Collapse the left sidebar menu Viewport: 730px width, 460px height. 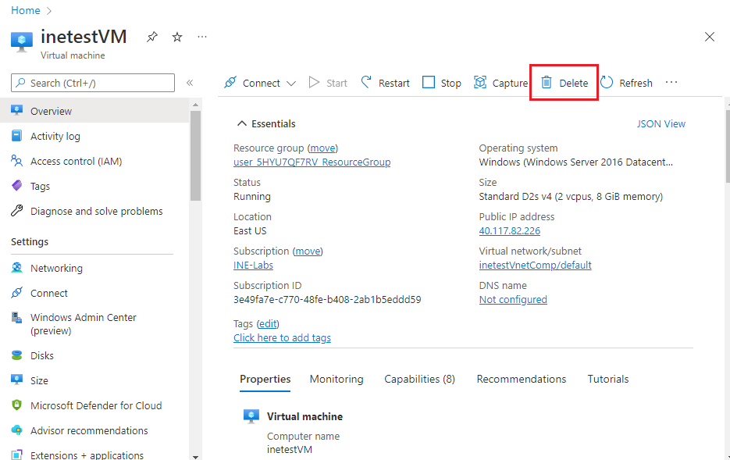pyautogui.click(x=190, y=83)
